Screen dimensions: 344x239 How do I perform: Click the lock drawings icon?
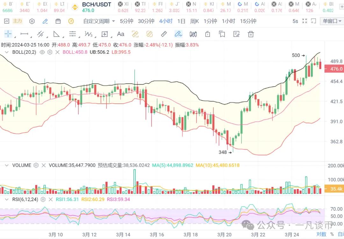(x=208, y=34)
